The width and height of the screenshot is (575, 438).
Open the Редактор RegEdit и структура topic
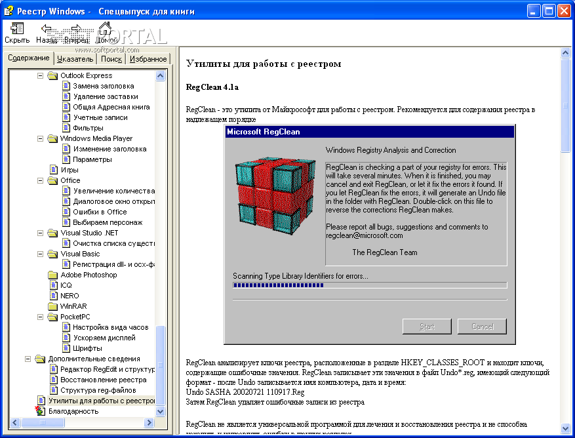tap(108, 369)
